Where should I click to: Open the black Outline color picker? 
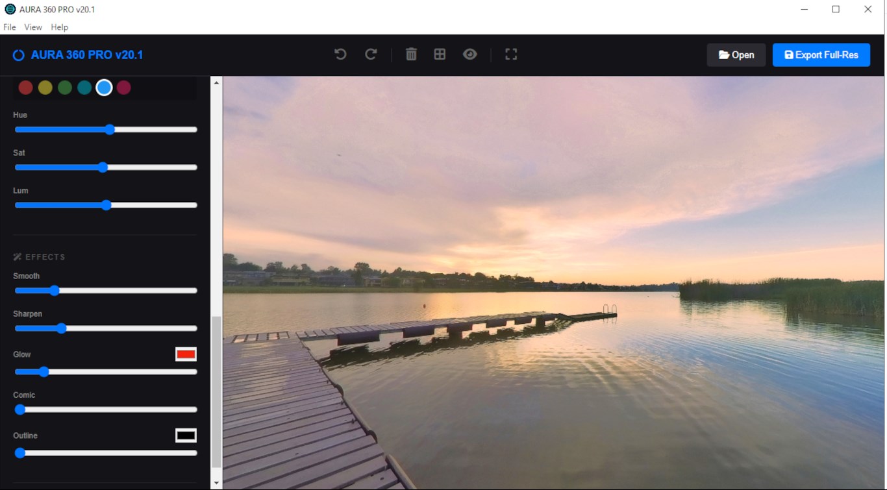(x=186, y=435)
